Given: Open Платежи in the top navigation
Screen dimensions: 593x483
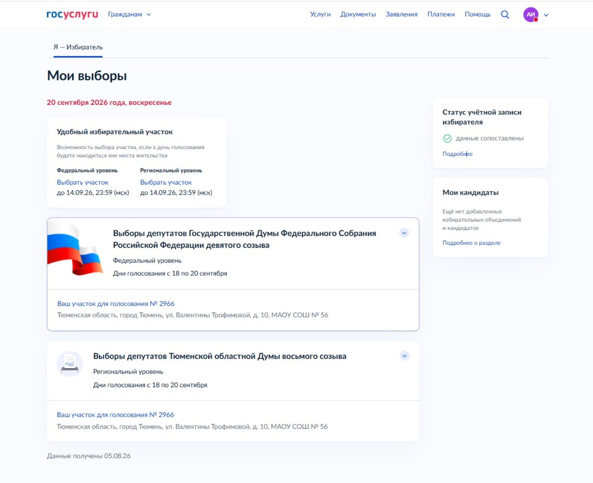Looking at the screenshot, I should click(x=441, y=14).
